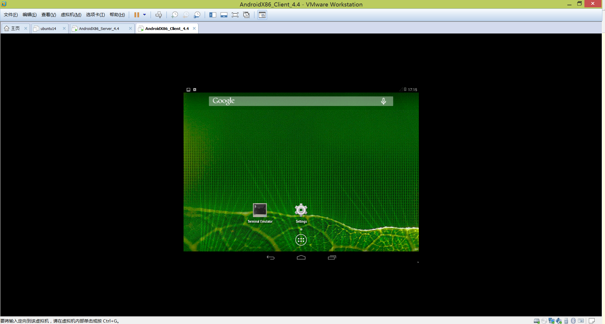Click the network adapter status icon

551,321
